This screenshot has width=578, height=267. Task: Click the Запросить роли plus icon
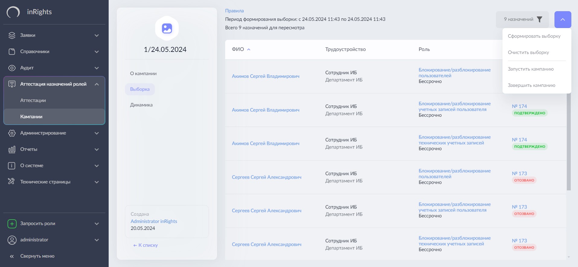12,224
